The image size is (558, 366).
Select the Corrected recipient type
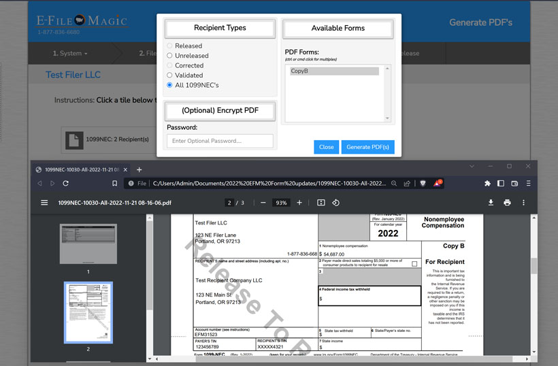coord(169,65)
